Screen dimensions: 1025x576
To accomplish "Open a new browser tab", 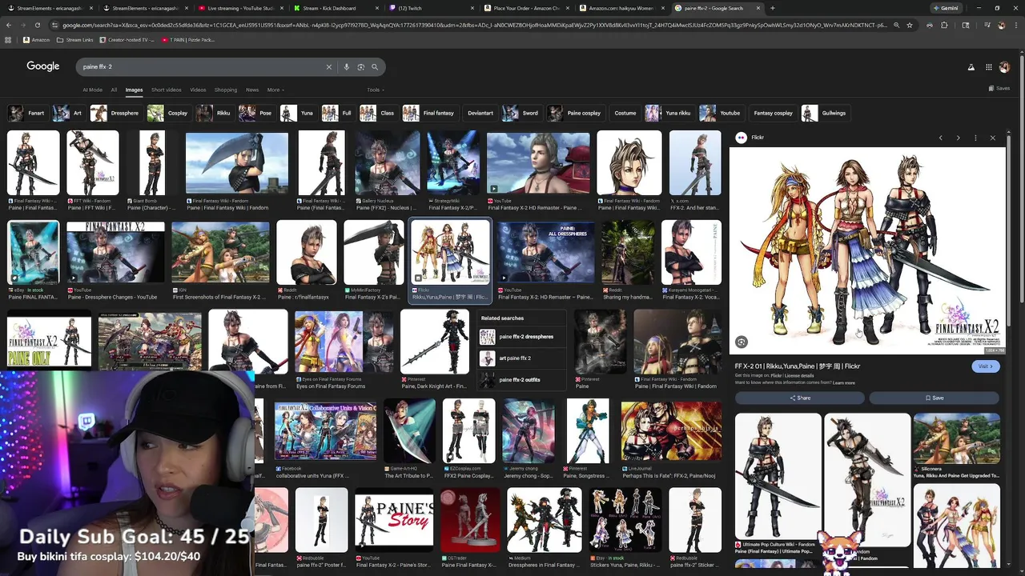I will click(772, 8).
